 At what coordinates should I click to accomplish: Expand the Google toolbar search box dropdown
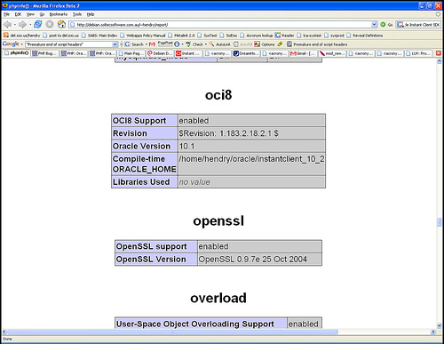[115, 44]
